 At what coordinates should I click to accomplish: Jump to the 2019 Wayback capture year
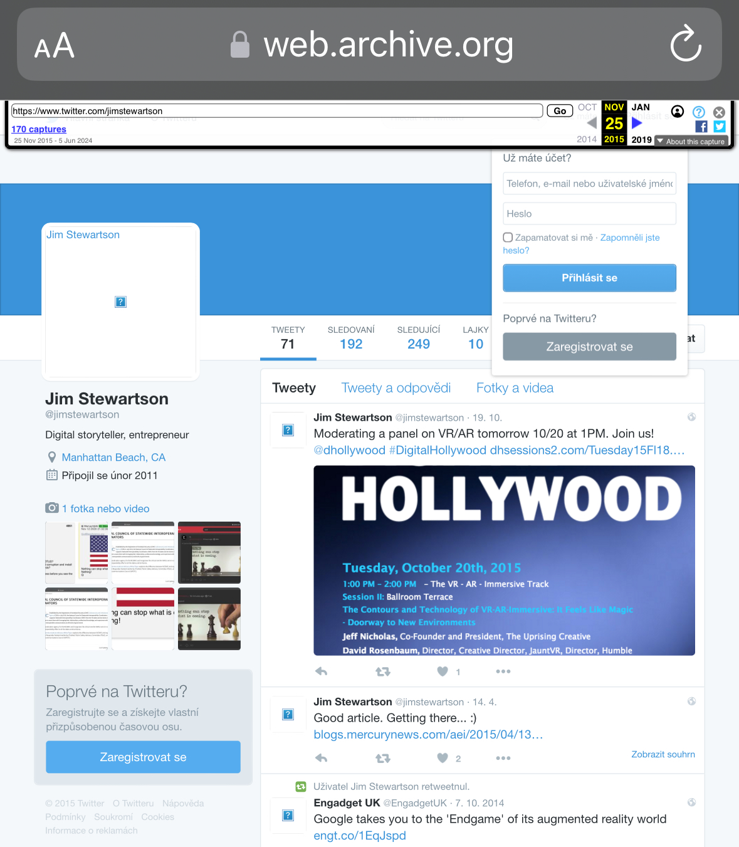642,139
